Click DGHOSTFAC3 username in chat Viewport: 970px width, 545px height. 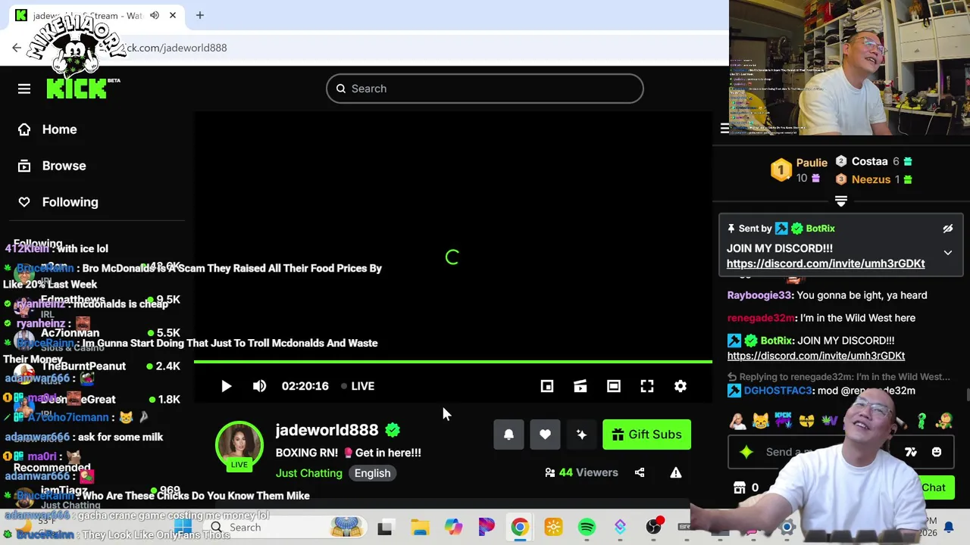coord(778,391)
